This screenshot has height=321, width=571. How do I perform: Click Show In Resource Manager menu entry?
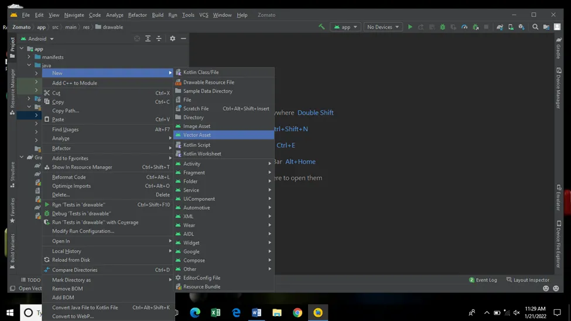click(82, 167)
